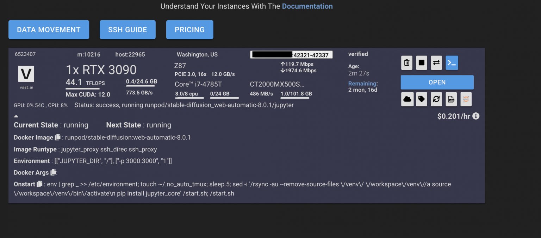Screen dimensions: 541x238
Task: Open the Documentation link
Action: (307, 6)
